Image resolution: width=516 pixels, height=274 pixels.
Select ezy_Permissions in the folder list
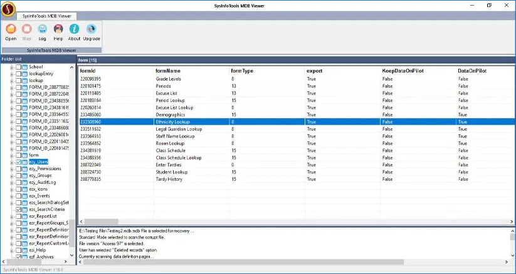[x=45, y=169]
